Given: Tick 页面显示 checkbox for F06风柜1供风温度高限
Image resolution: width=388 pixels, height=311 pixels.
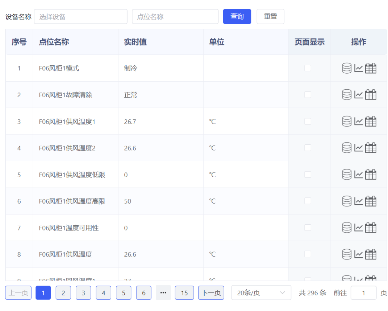Looking at the screenshot, I should (308, 201).
